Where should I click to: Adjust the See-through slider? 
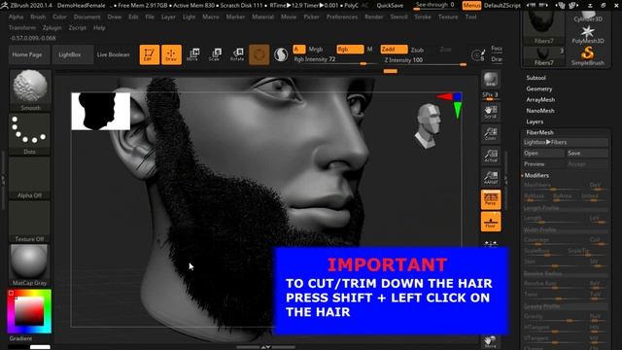(x=435, y=6)
